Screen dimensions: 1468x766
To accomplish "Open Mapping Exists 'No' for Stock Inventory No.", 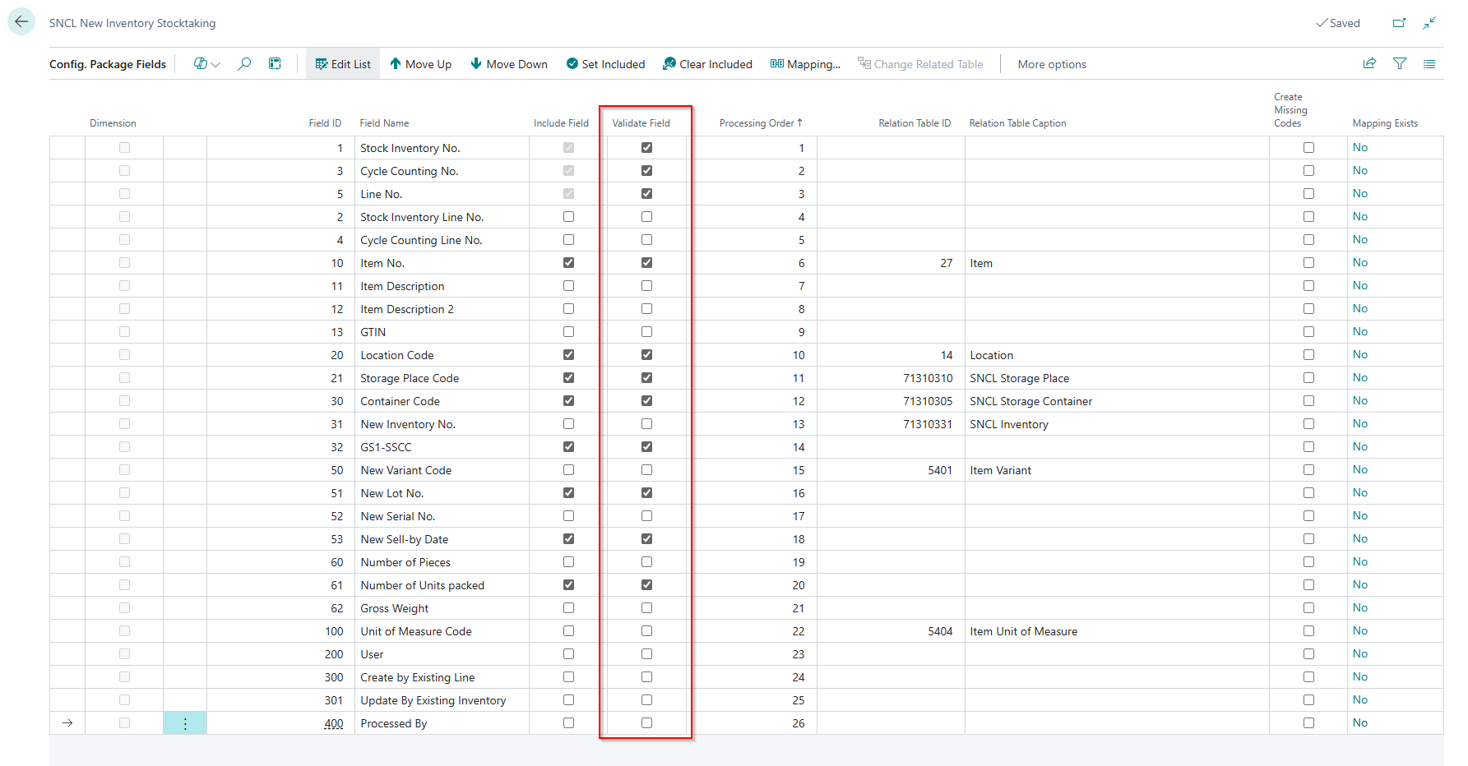I will pos(1360,148).
